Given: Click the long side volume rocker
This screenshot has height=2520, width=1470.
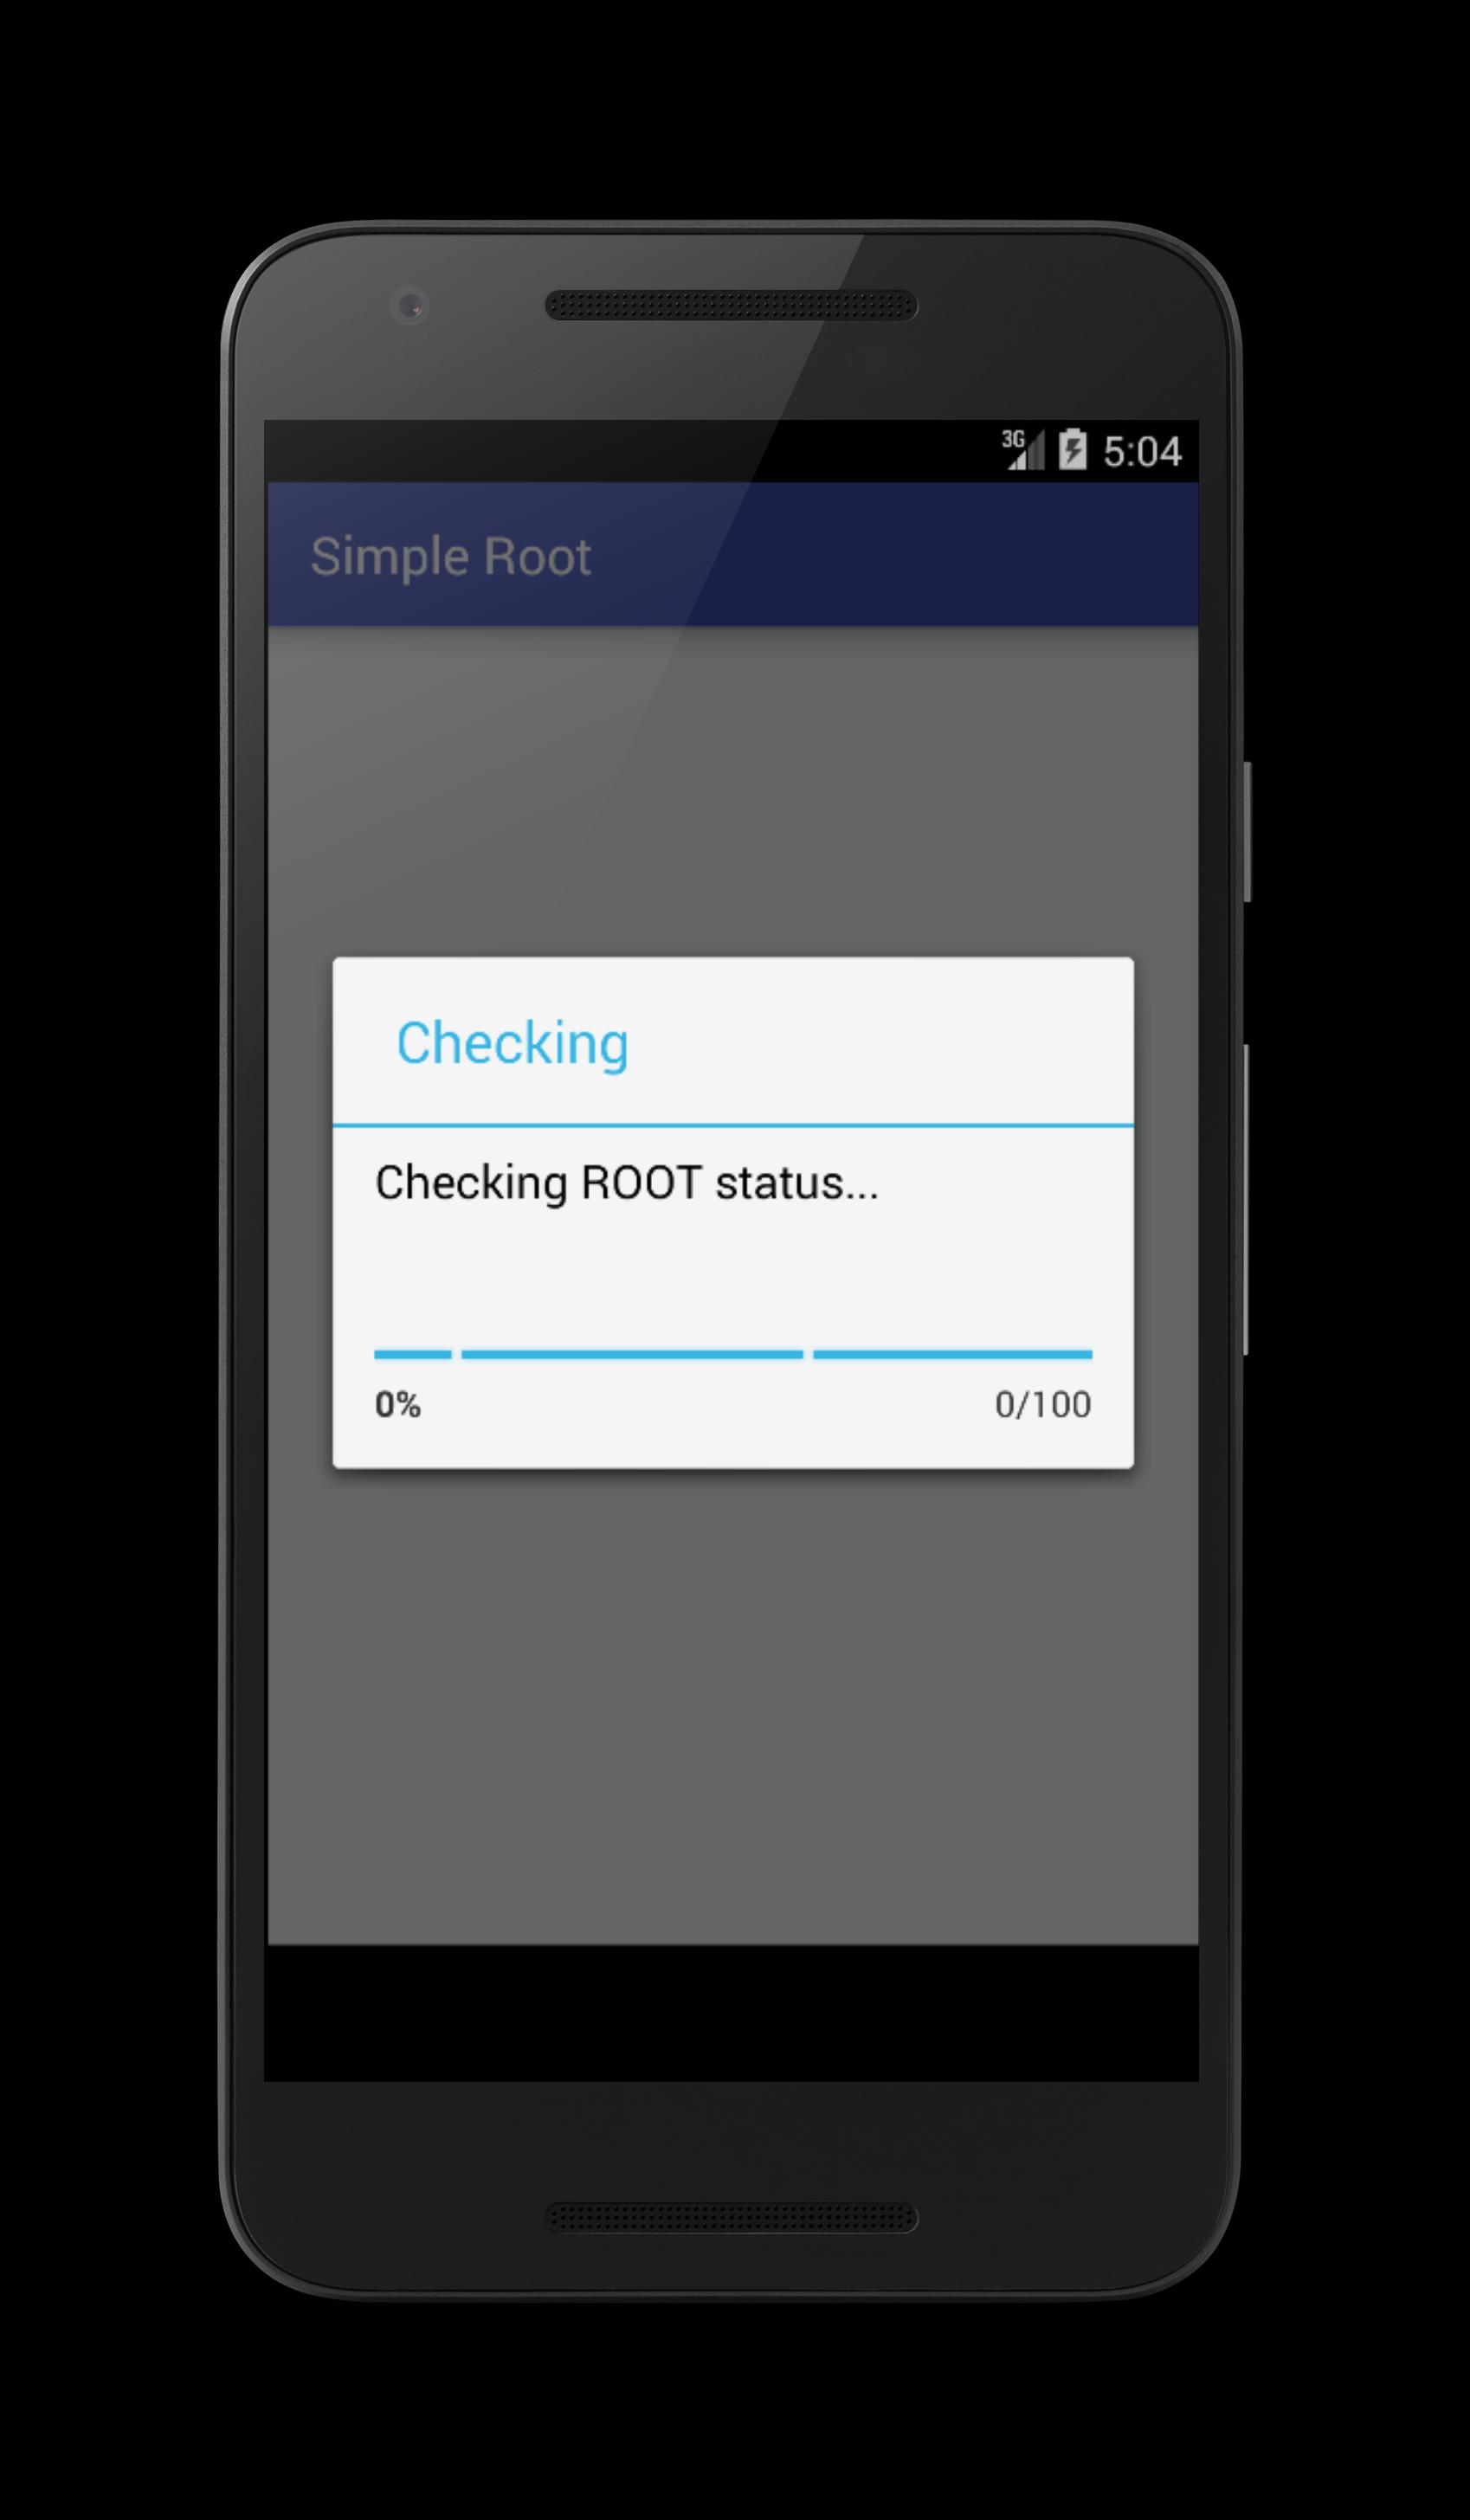Looking at the screenshot, I should [x=1247, y=1199].
